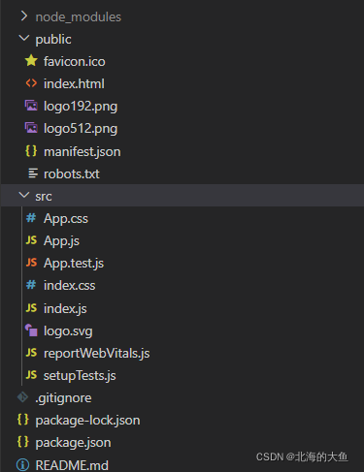Click the image icon of logo192.png
This screenshot has width=364, height=472.
pos(31,106)
